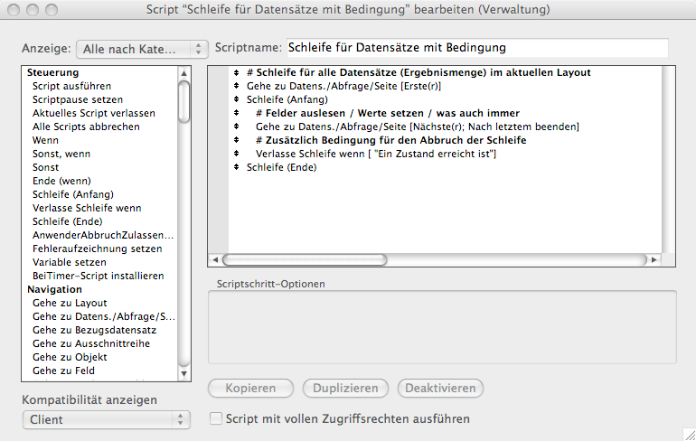Screen dimensions: 696x441
Task: Select 'Variable setzen' in the step list
Action: pos(69,262)
